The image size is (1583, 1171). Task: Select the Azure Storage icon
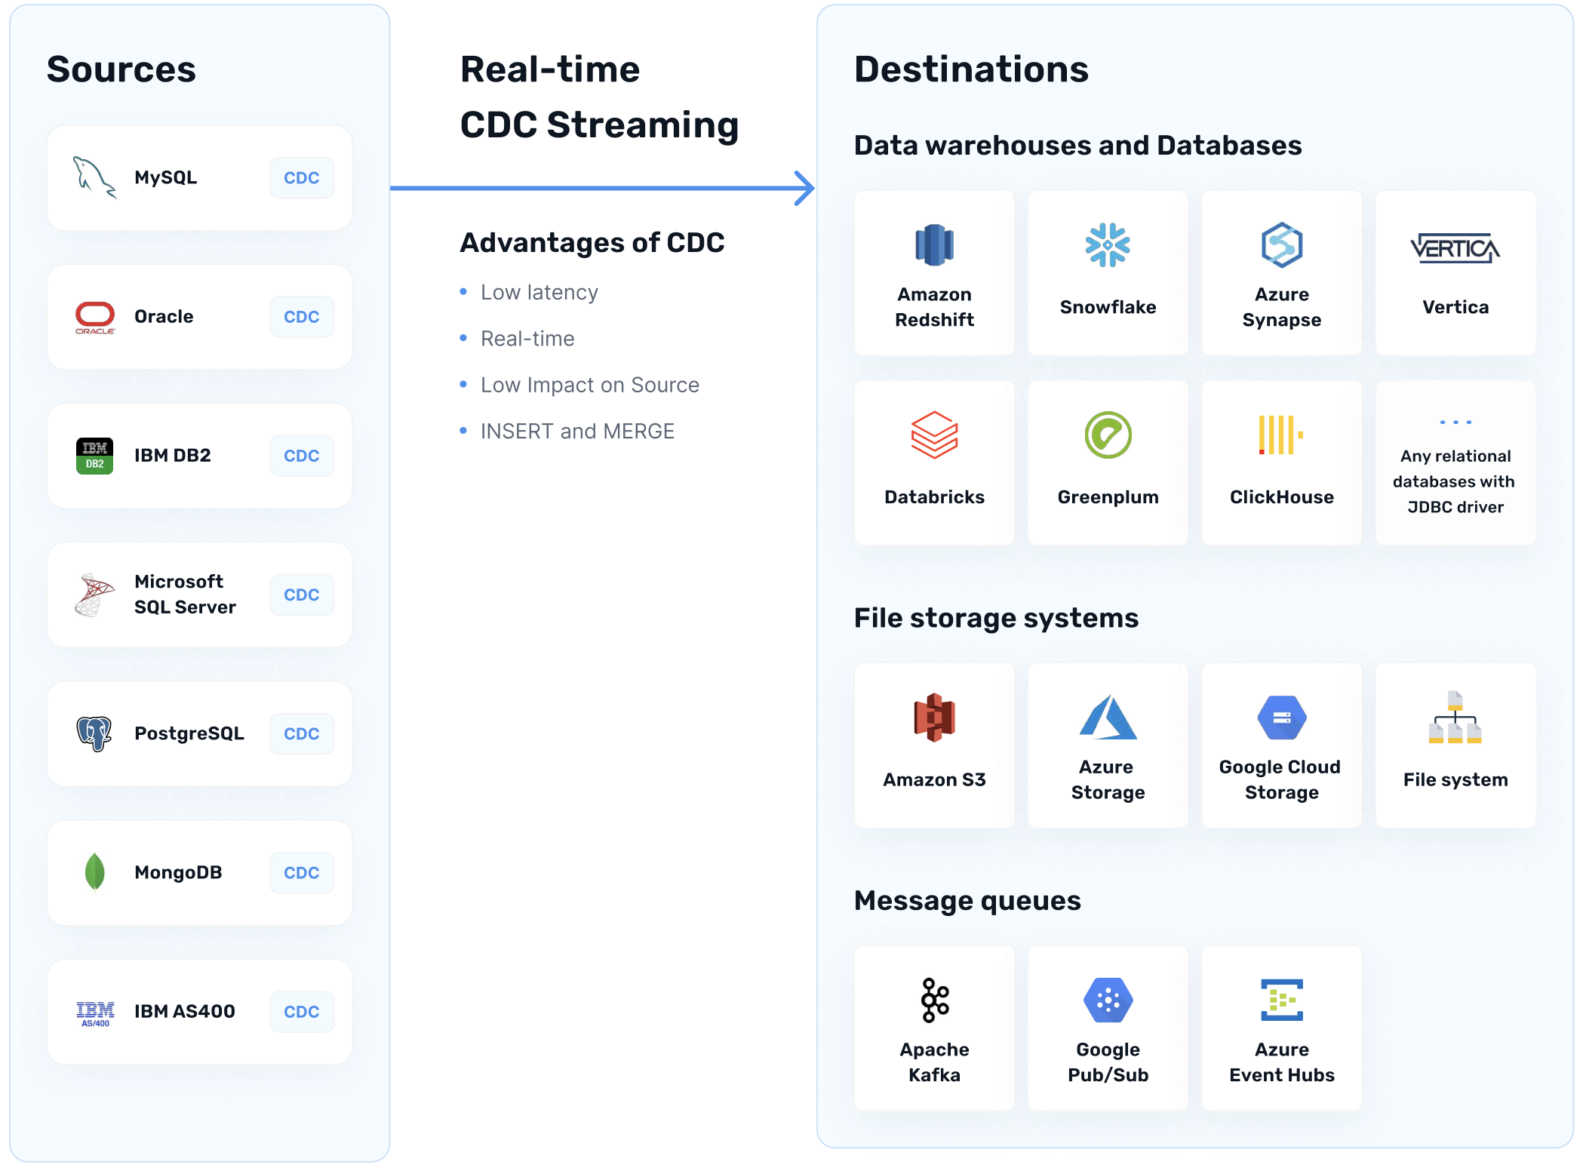coord(1108,718)
